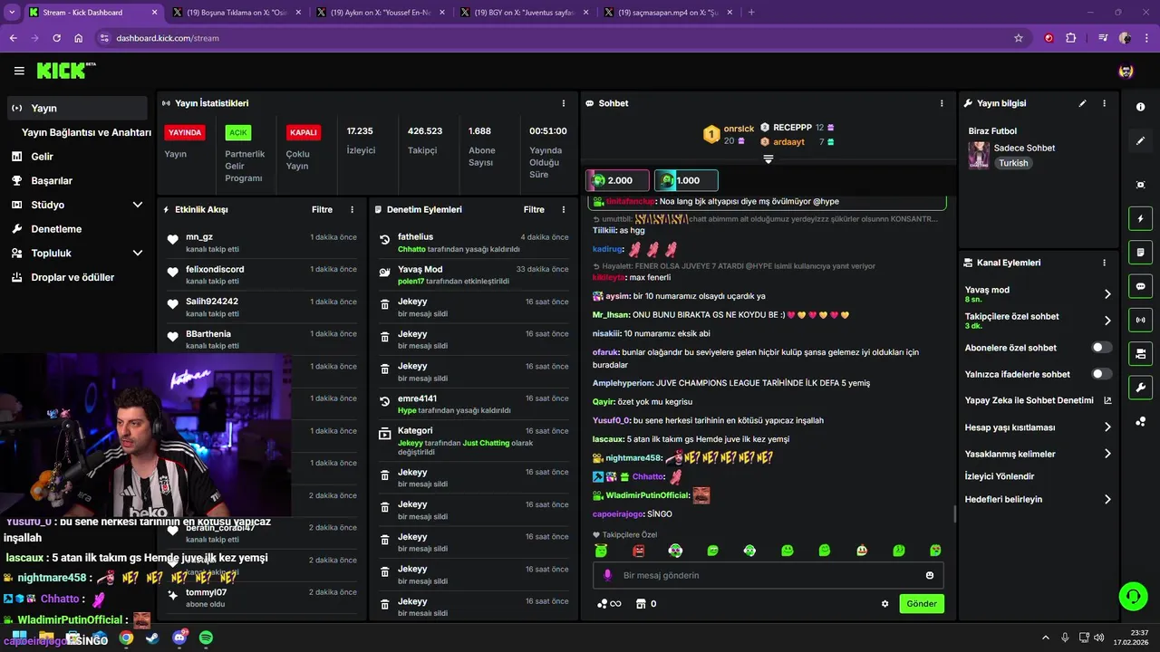Click the 1.000 gift badge above the chat

tap(686, 180)
